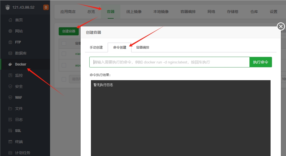Click the 创建容器 button

tap(69, 31)
